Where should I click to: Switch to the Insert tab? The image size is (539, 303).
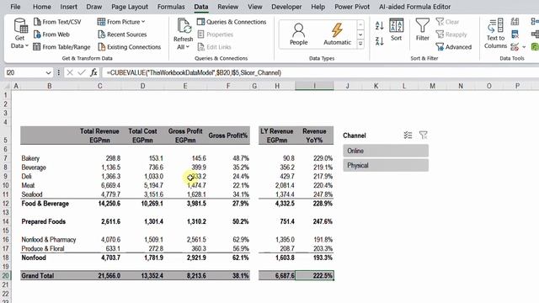coord(68,7)
